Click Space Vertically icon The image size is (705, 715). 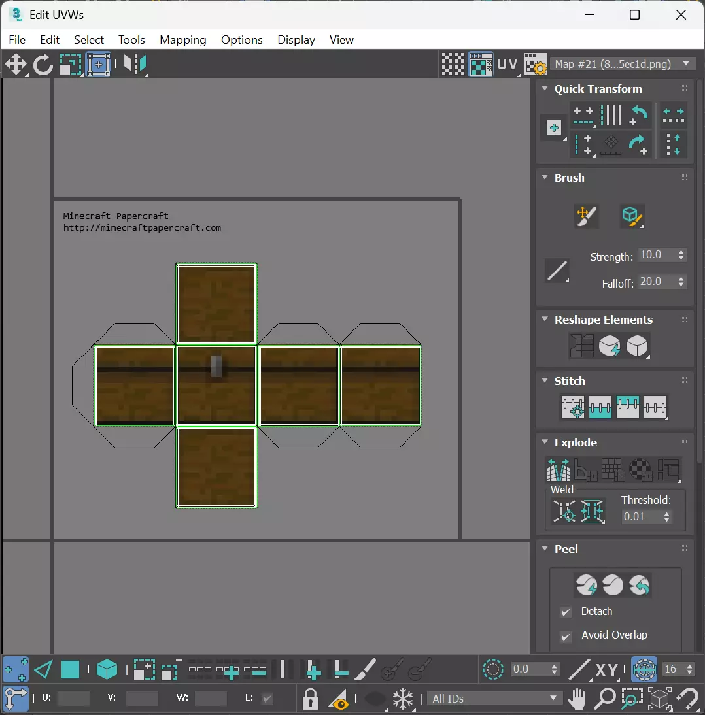673,145
